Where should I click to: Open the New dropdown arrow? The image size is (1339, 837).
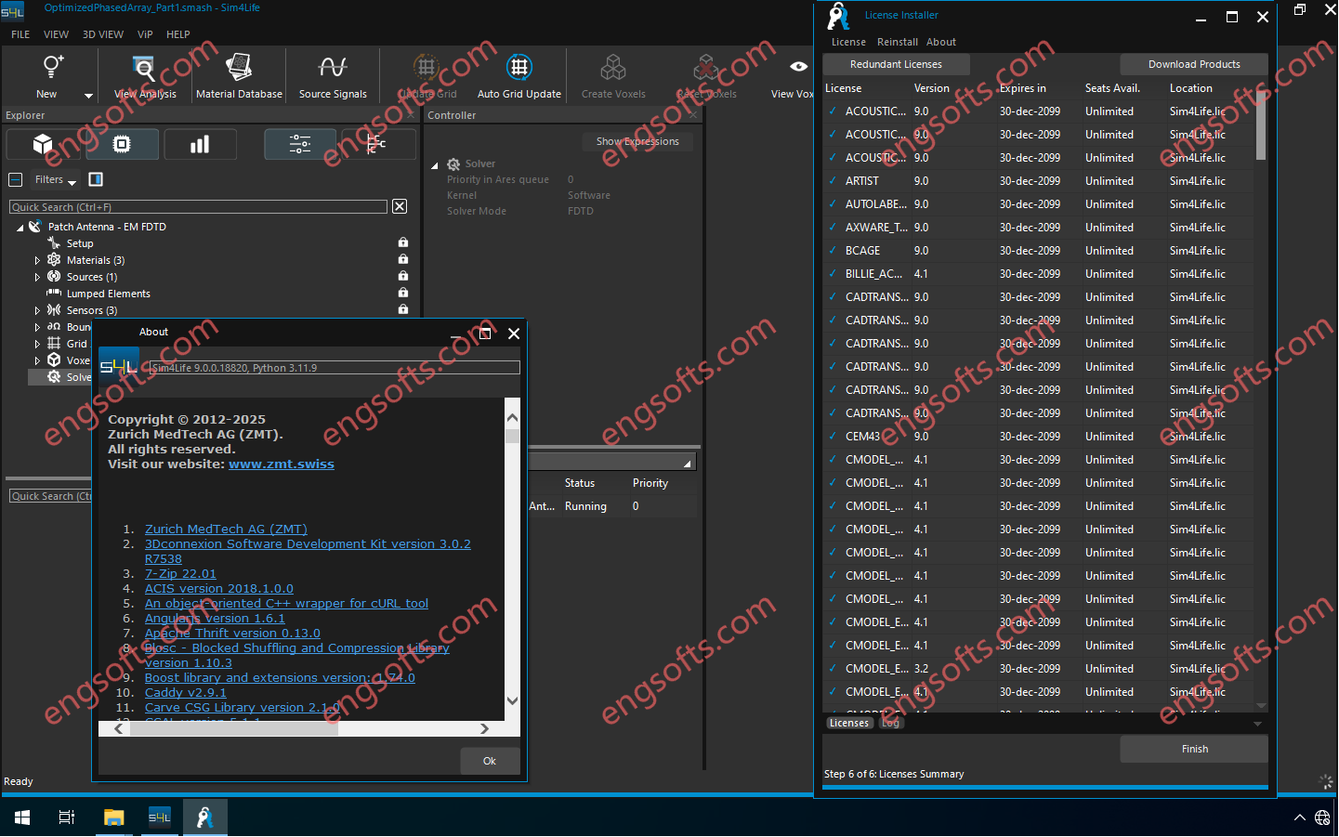(x=89, y=96)
